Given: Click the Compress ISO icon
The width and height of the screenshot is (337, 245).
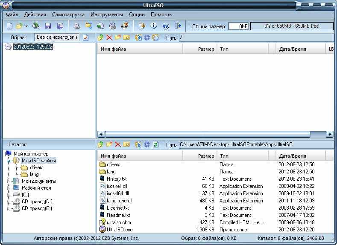Looking at the screenshot, I should [100, 26].
